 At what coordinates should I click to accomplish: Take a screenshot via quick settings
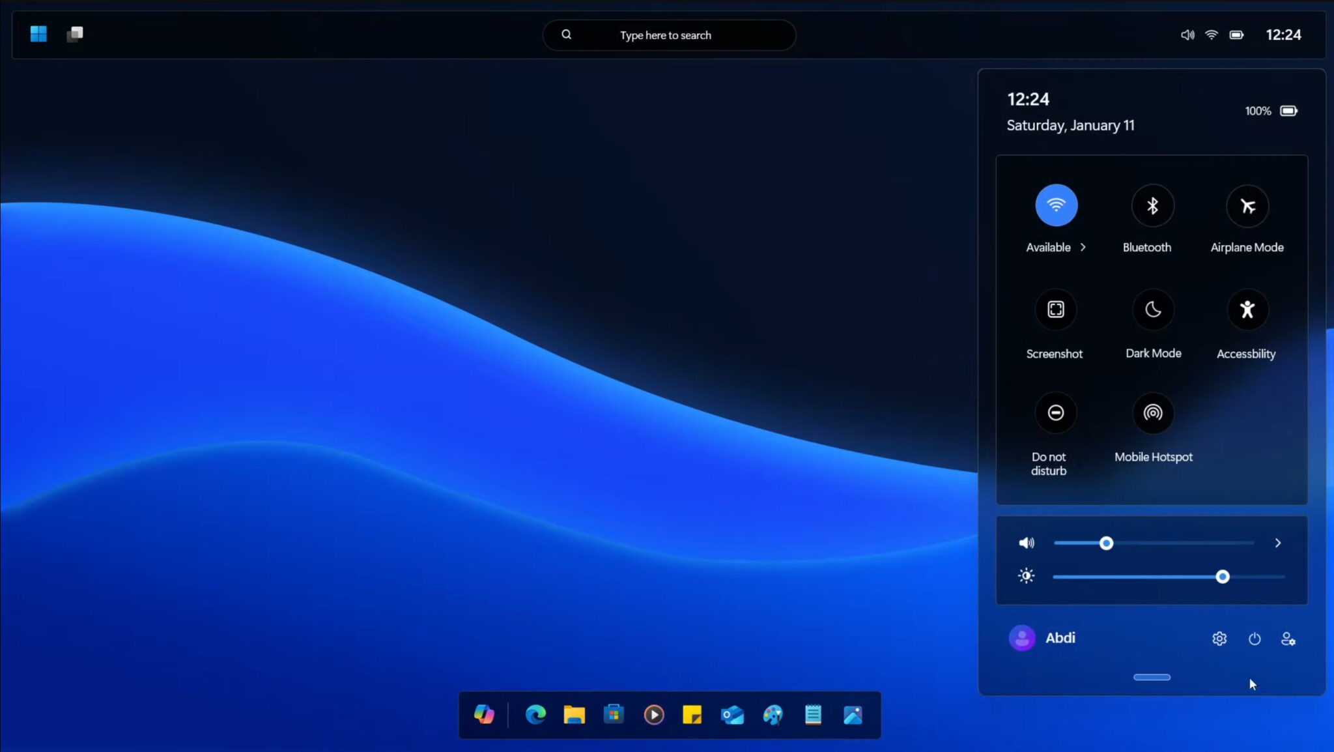pos(1055,310)
